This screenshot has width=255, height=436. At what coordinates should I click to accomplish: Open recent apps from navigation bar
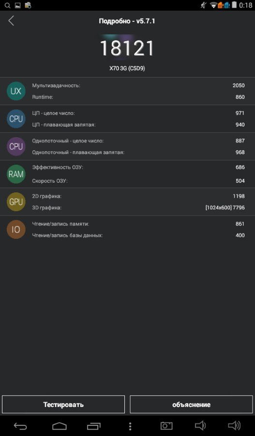tap(94, 426)
